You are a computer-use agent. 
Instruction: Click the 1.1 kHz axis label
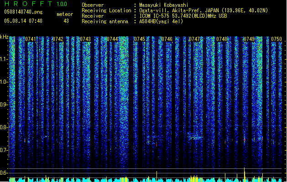pyautogui.click(x=4, y=59)
